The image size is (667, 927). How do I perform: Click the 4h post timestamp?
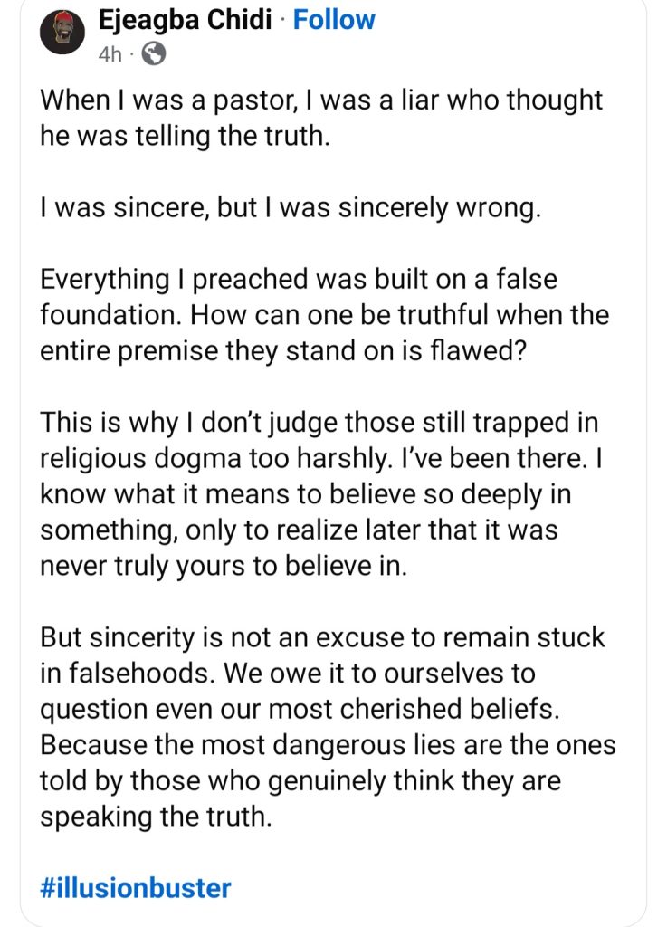[x=110, y=53]
